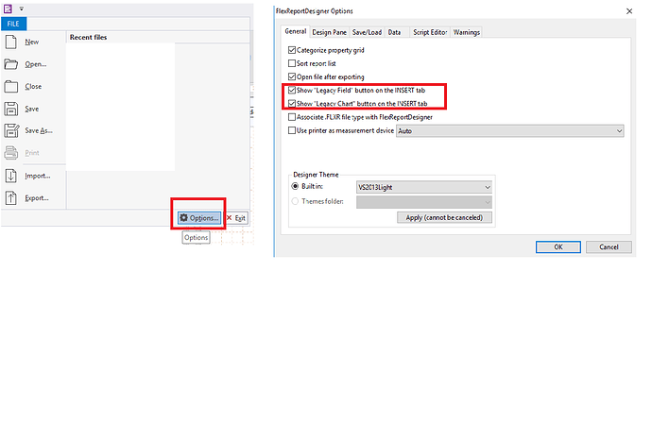This screenshot has height=424, width=652.
Task: Toggle Show 'Legacy Chart' button checkbox
Action: click(x=292, y=103)
